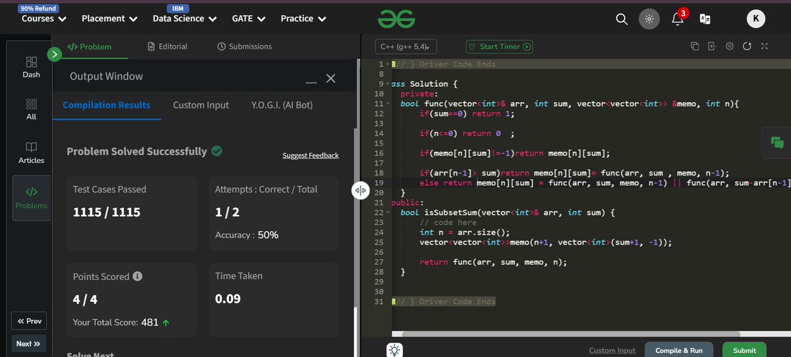Select the Custom Input tab
The height and width of the screenshot is (357, 791).
click(201, 105)
